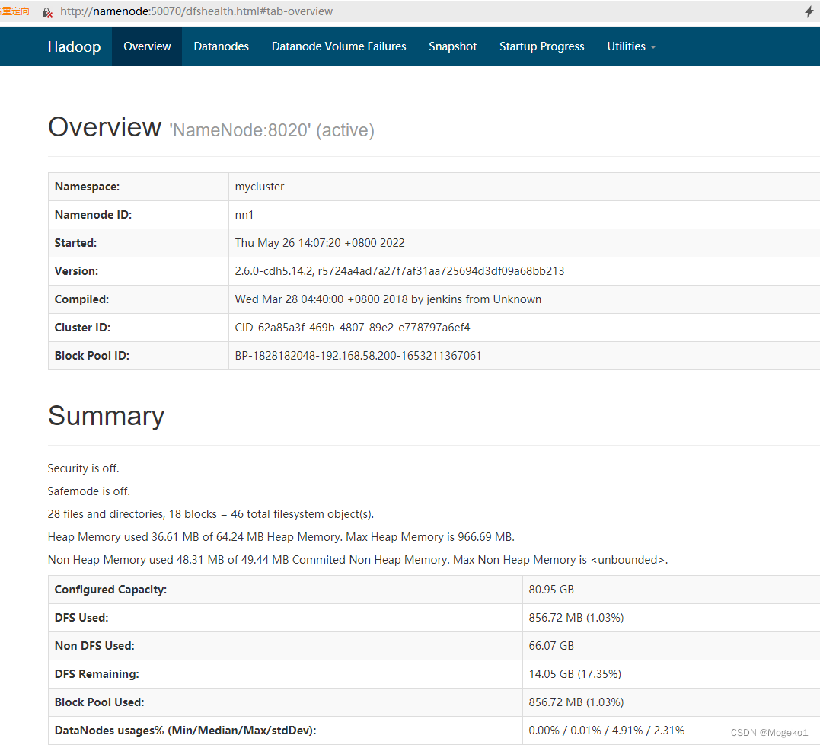
Task: Click the DFS Remaining: label
Action: [x=97, y=675]
